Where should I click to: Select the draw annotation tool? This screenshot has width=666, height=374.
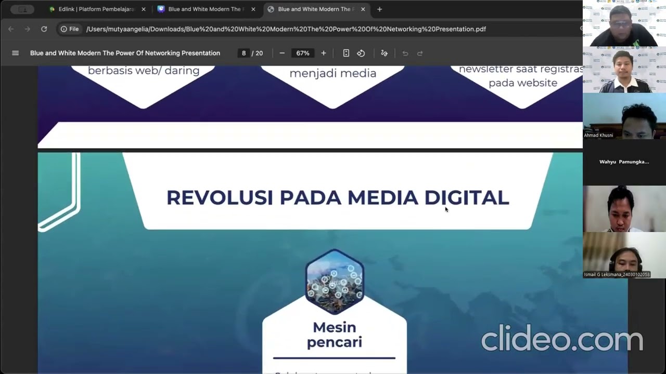(384, 53)
